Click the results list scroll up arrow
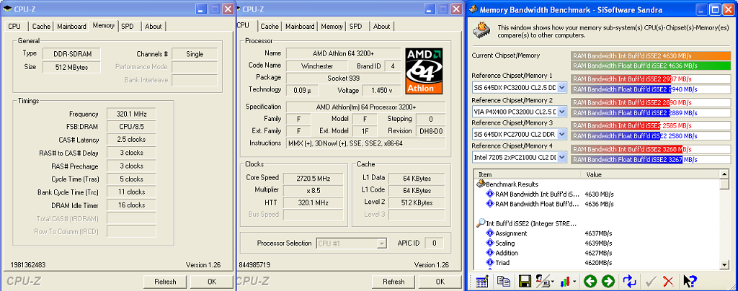The width and height of the screenshot is (738, 291). (x=724, y=174)
